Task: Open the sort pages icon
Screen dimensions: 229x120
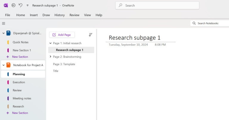Action: tap(91, 35)
